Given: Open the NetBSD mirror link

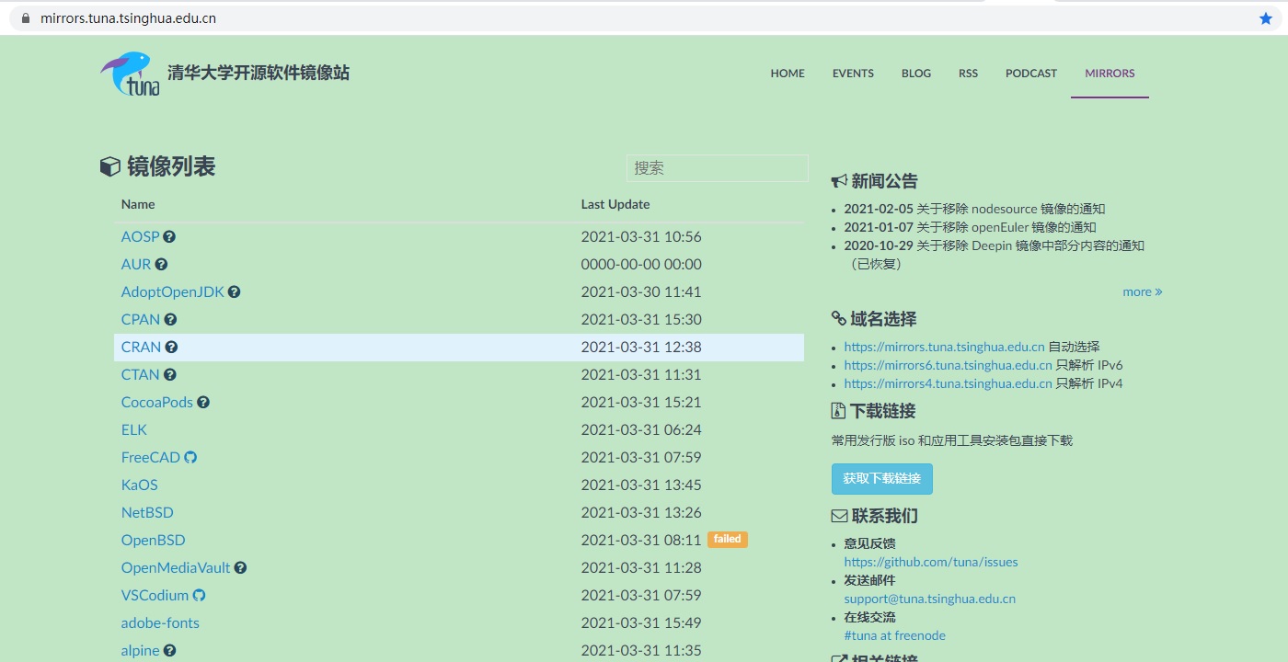Looking at the screenshot, I should point(147,512).
